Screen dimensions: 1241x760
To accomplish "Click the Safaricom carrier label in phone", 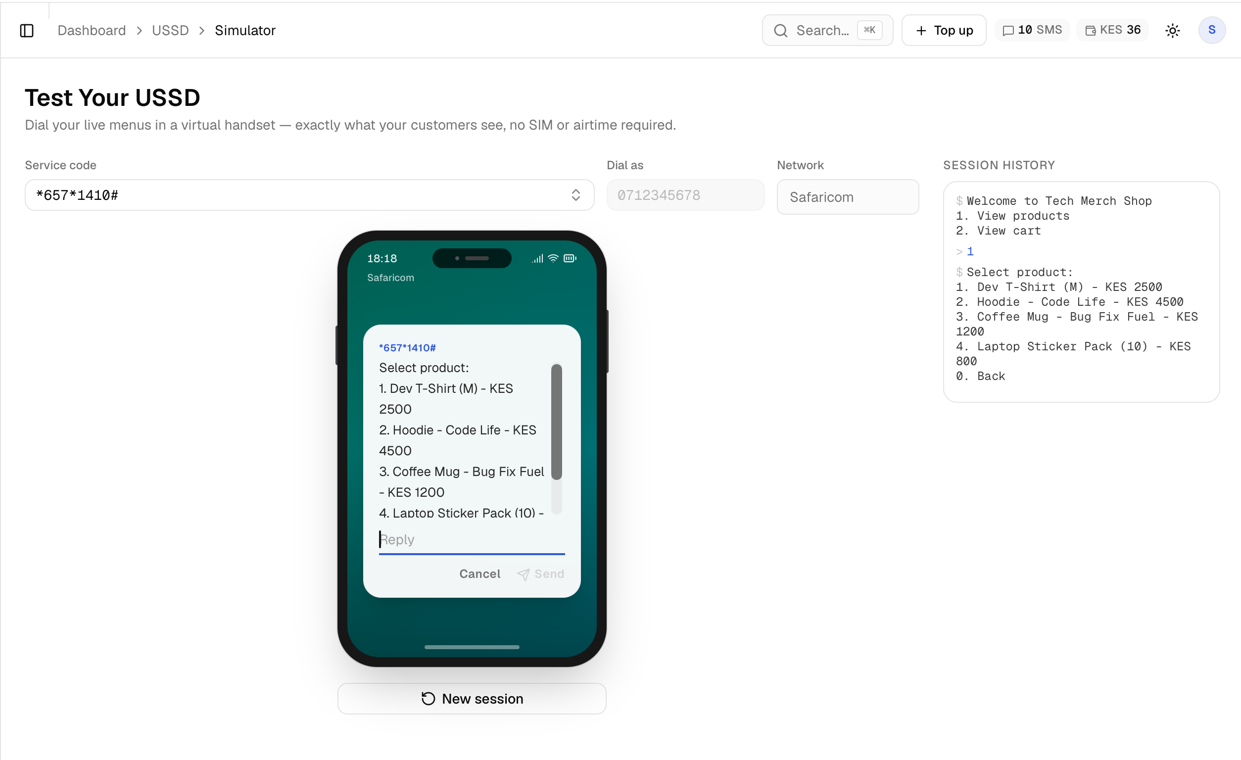I will pos(390,278).
